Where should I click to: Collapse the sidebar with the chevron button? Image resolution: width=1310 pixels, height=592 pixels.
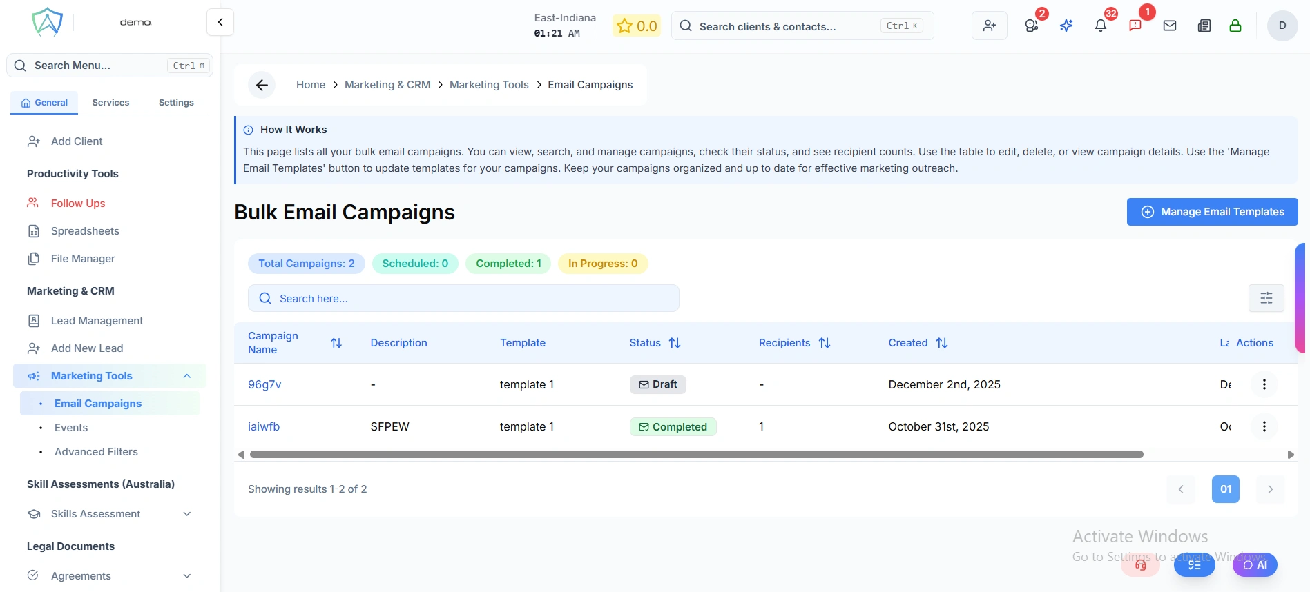(220, 22)
